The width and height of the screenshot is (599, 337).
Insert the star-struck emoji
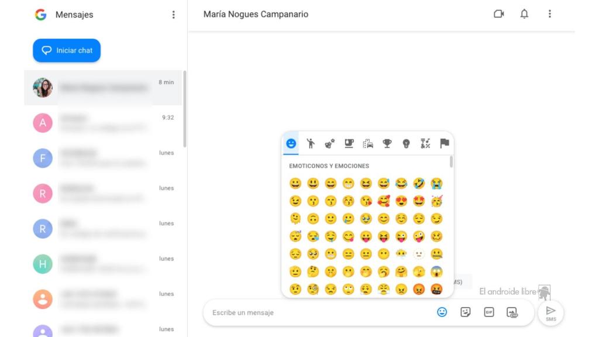(419, 201)
